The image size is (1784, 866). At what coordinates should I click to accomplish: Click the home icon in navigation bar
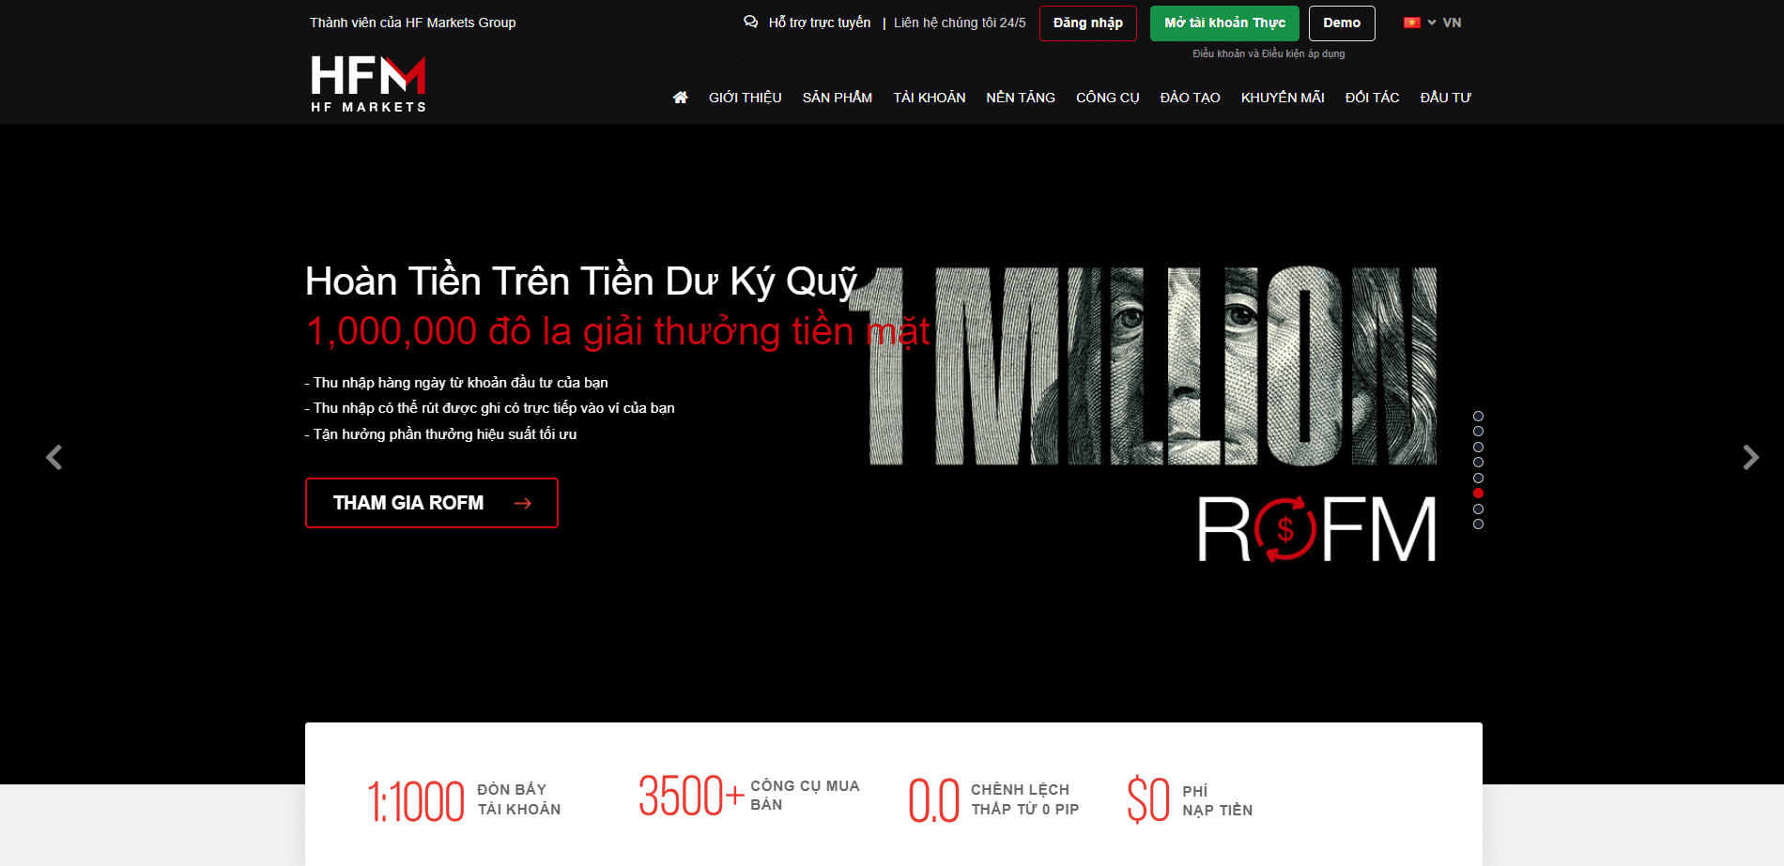coord(681,98)
